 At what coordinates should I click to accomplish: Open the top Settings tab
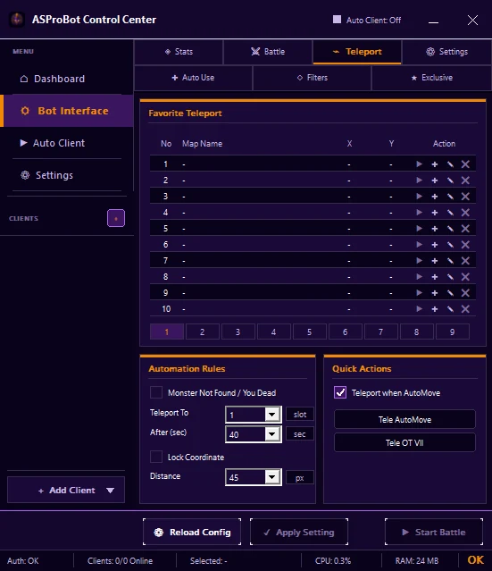446,52
